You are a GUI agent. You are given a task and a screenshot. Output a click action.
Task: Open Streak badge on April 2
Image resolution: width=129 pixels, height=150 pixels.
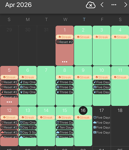coord(83,37)
